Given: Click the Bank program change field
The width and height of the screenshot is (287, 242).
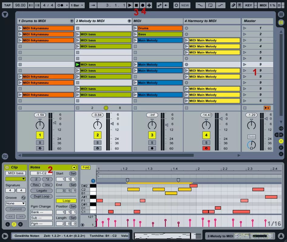Looking at the screenshot, I should pyautogui.click(x=42, y=212).
